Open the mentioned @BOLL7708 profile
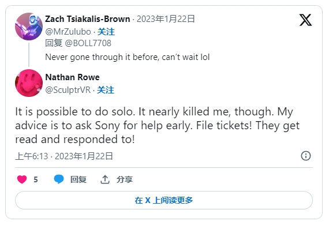Viewport: 329px width, 225px height. click(x=88, y=43)
